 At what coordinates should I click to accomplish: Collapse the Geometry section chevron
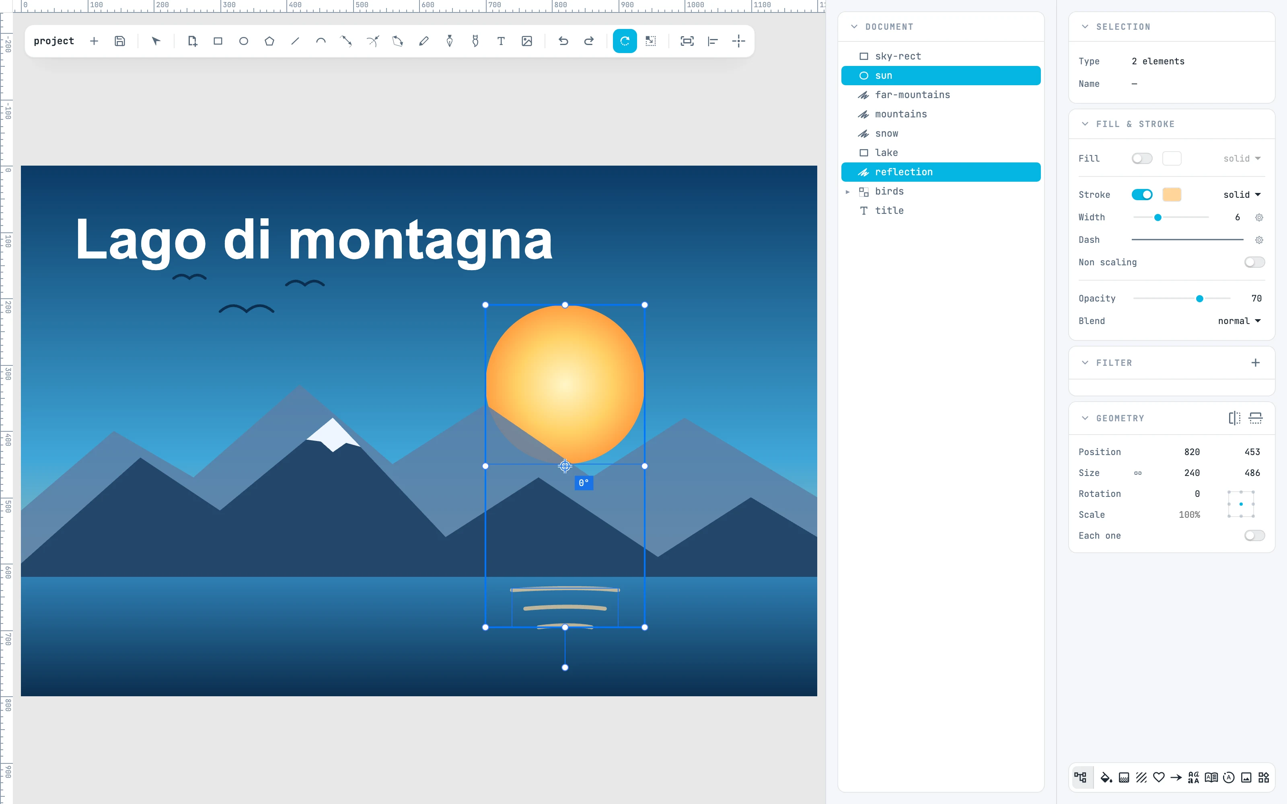pyautogui.click(x=1085, y=418)
